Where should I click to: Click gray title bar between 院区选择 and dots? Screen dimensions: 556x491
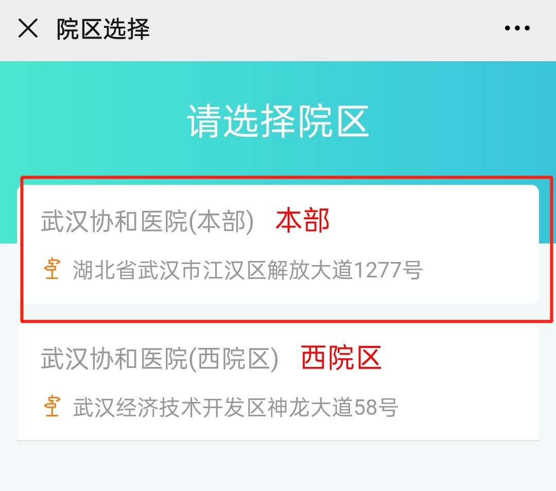[x=324, y=29]
